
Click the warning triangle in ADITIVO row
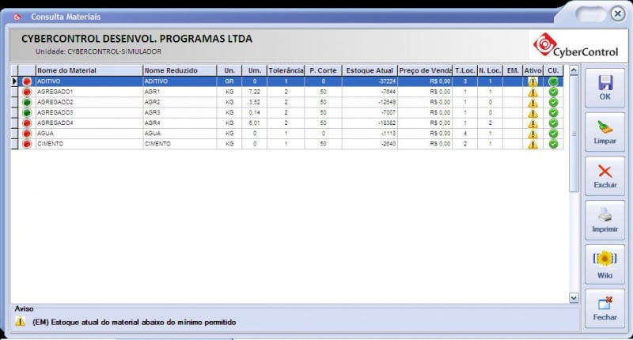point(533,81)
